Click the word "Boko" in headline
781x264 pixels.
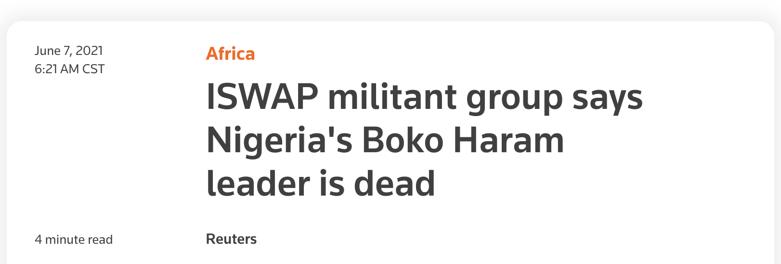coord(403,140)
